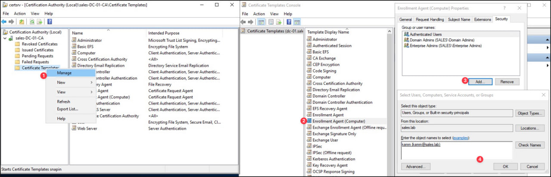Click the Revoked Certificates folder icon
Image resolution: width=551 pixels, height=177 pixels.
(17, 44)
